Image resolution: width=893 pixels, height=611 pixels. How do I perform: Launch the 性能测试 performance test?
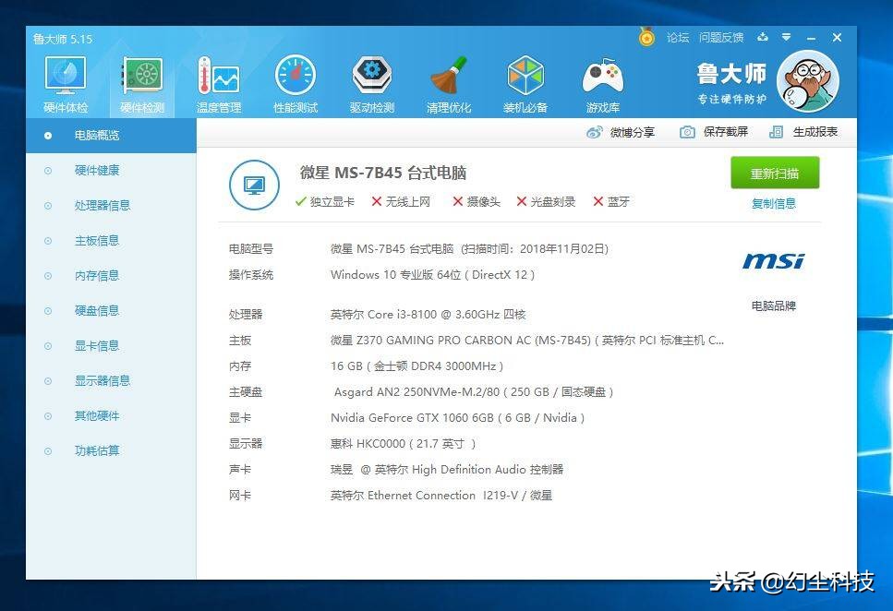coord(295,82)
